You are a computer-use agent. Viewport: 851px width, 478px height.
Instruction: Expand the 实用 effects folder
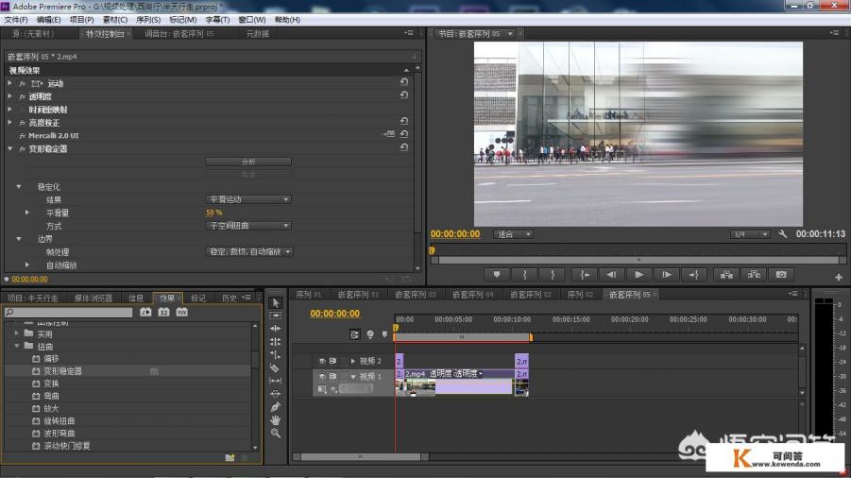(17, 333)
